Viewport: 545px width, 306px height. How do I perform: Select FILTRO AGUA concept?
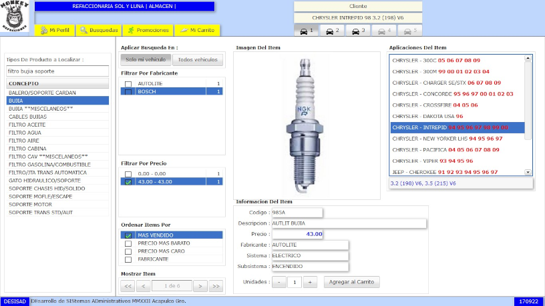tap(57, 133)
